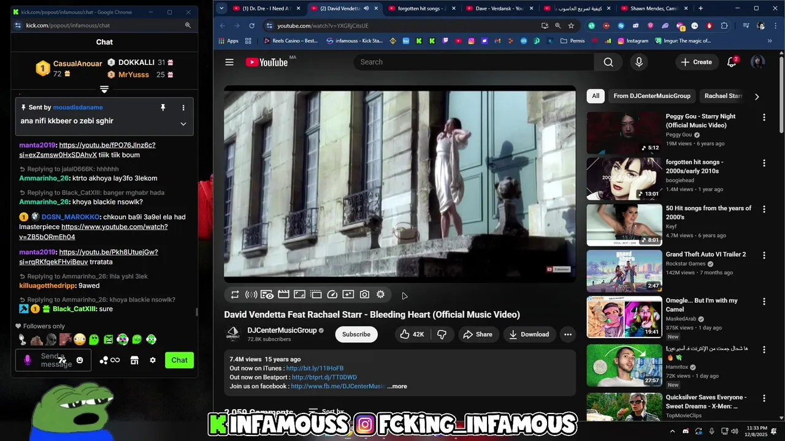Viewport: 785px width, 441px height.
Task: Reload the YouTube page
Action: click(x=251, y=26)
